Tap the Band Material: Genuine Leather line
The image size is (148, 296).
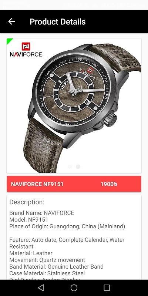pyautogui.click(x=57, y=266)
